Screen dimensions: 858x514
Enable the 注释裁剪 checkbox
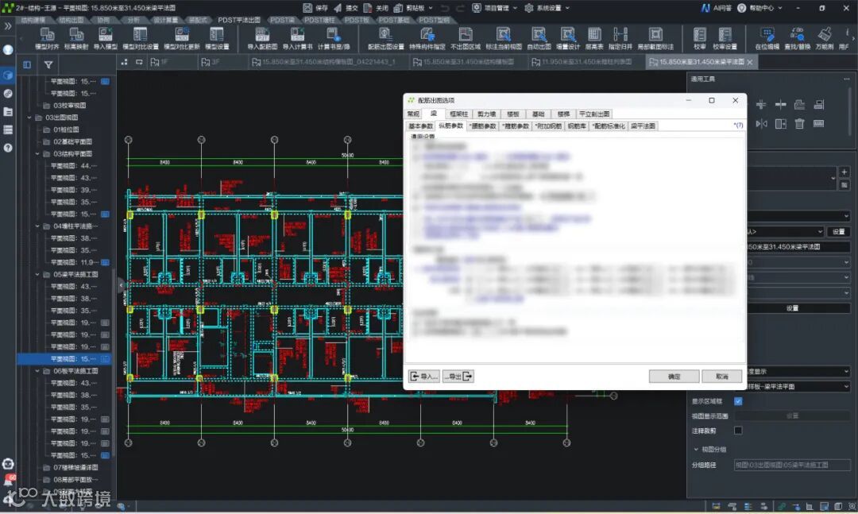tap(738, 431)
